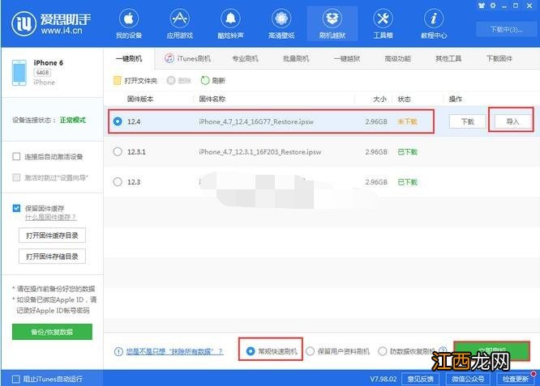Select firmware 12.4 radio button
The height and width of the screenshot is (386, 540).
(118, 121)
